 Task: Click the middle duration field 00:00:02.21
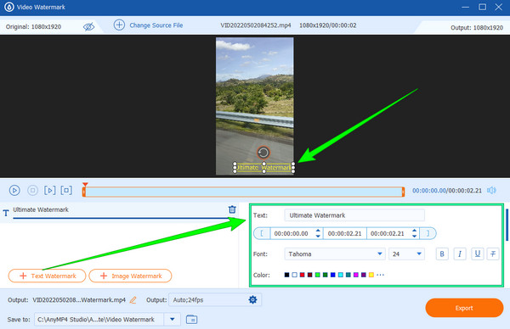tap(344, 233)
